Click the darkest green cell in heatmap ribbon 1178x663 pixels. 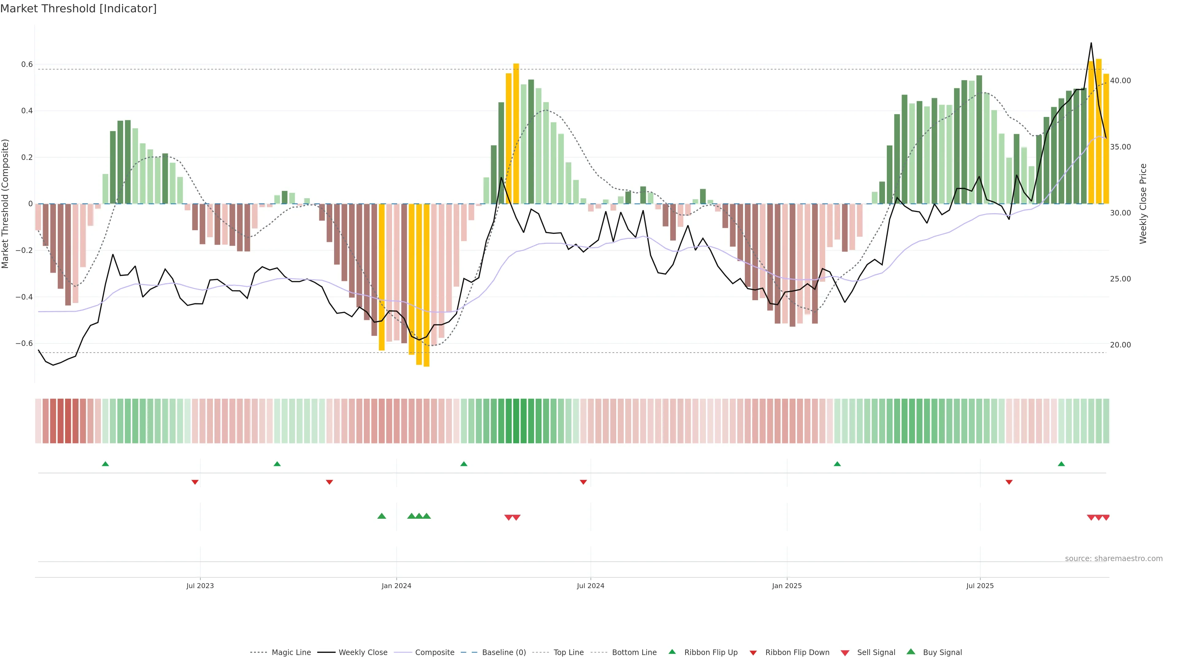pyautogui.click(x=516, y=421)
